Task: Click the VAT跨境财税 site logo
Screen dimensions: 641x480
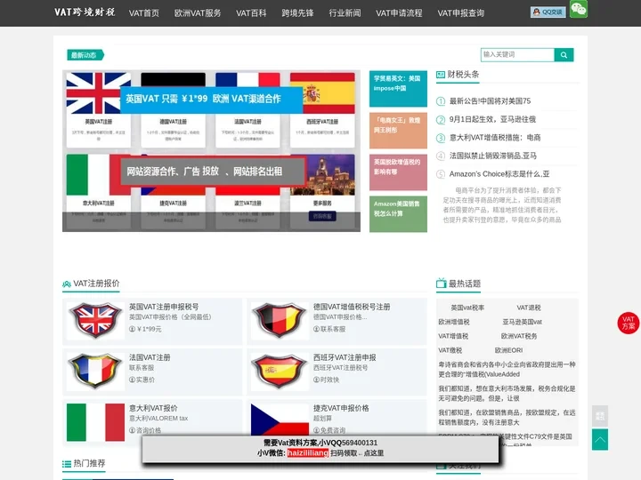Action: click(85, 12)
